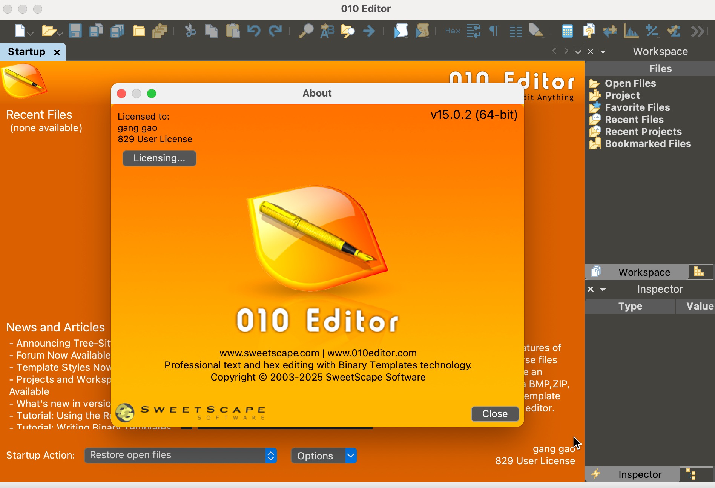The image size is (715, 488).
Task: Click the Save As toolbar icon
Action: pos(97,31)
